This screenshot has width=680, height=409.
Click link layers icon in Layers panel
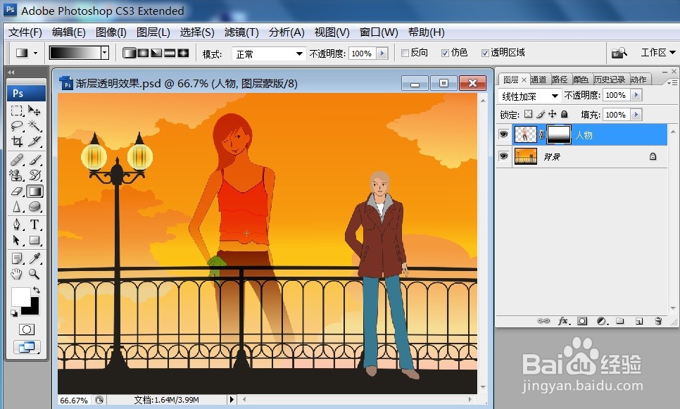543,321
